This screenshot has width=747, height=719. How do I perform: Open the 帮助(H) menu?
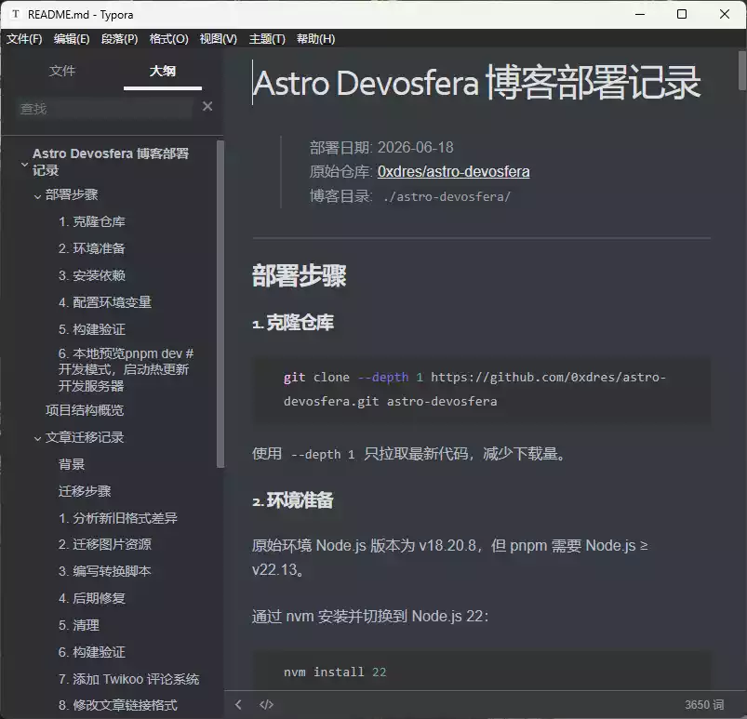(315, 38)
